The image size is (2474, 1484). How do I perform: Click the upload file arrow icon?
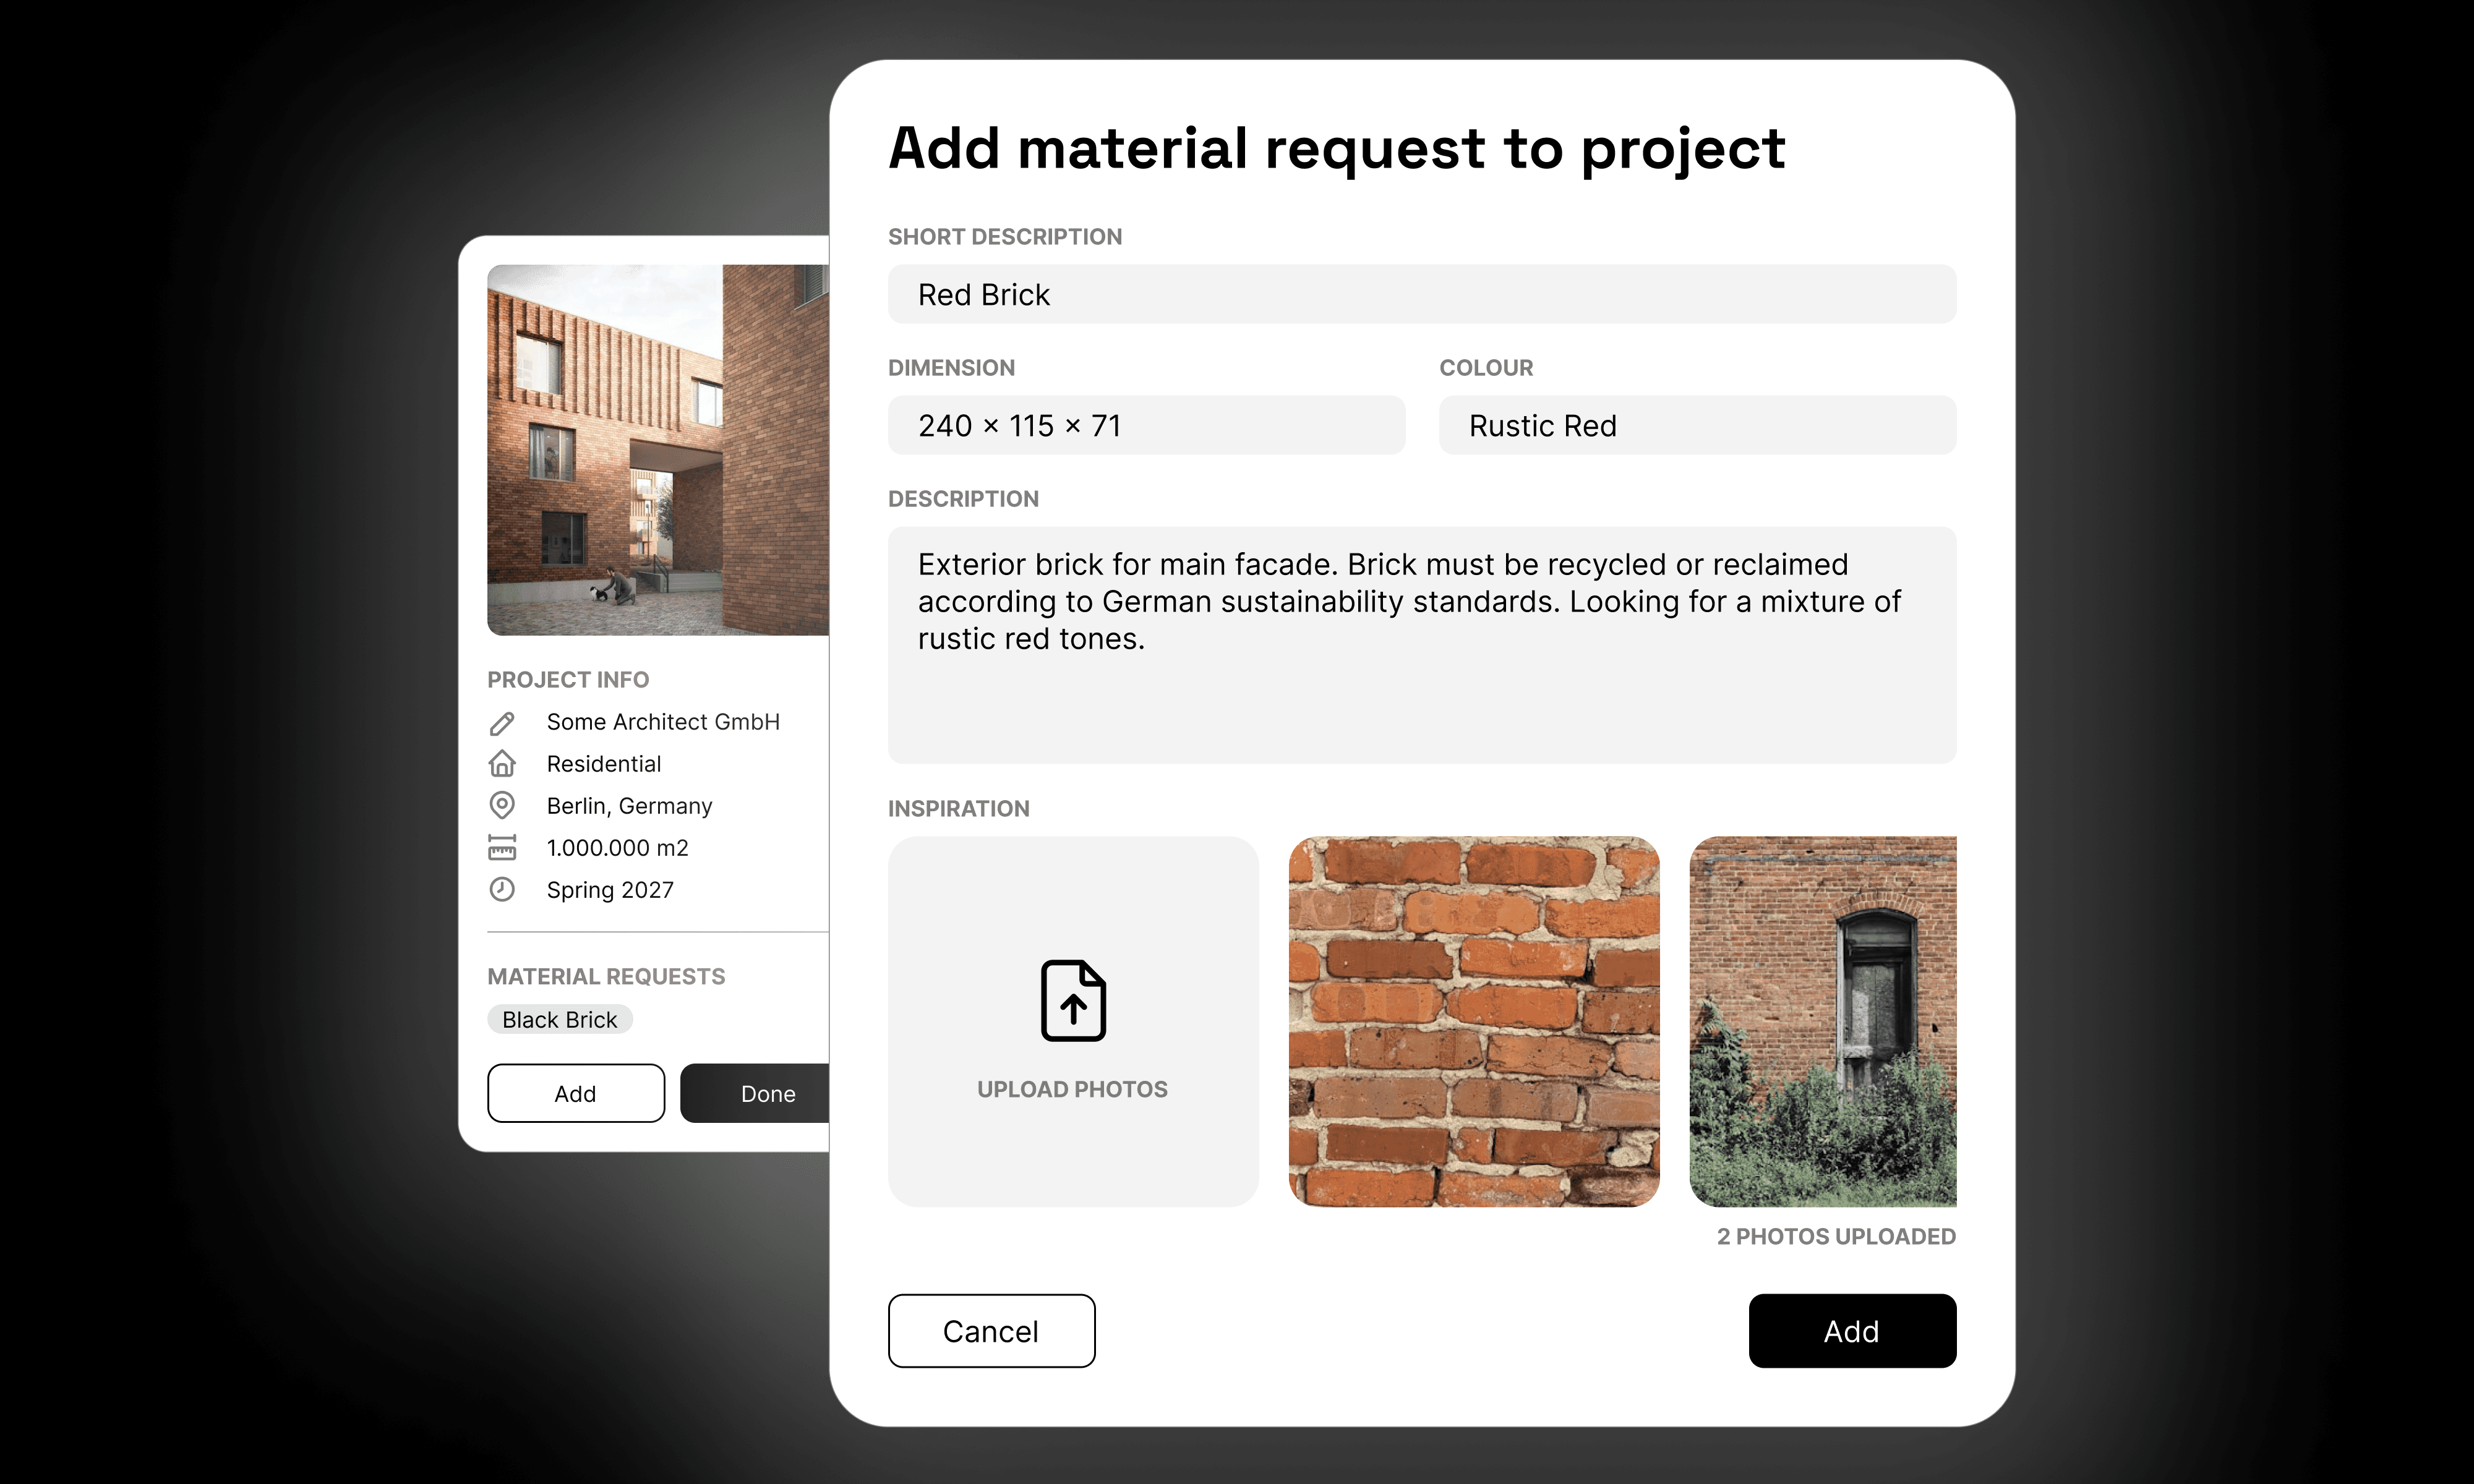point(1073,1001)
